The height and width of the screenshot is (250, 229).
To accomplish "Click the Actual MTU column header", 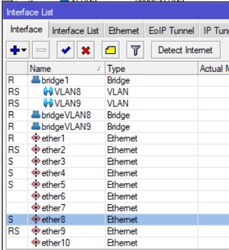I will click(x=214, y=69).
